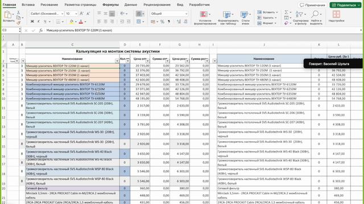Click the Примечания comments button
The height and width of the screenshot is (204, 364).
(312, 5)
